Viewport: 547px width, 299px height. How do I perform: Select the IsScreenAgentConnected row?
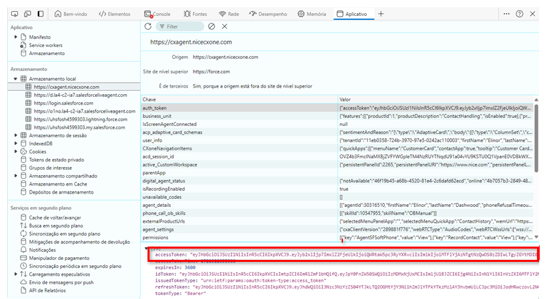(x=337, y=124)
